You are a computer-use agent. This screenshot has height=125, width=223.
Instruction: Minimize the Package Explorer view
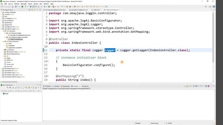tap(38, 10)
